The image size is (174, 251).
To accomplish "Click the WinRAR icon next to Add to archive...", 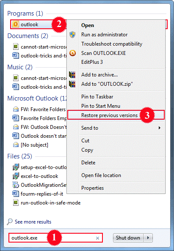I will pos(72,75).
